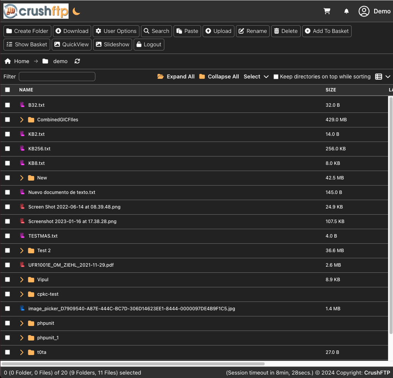The image size is (393, 378).
Task: Click the CombinedGICFIles folder icon
Action: point(31,120)
